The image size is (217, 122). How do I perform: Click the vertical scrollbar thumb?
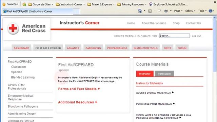[215, 46]
